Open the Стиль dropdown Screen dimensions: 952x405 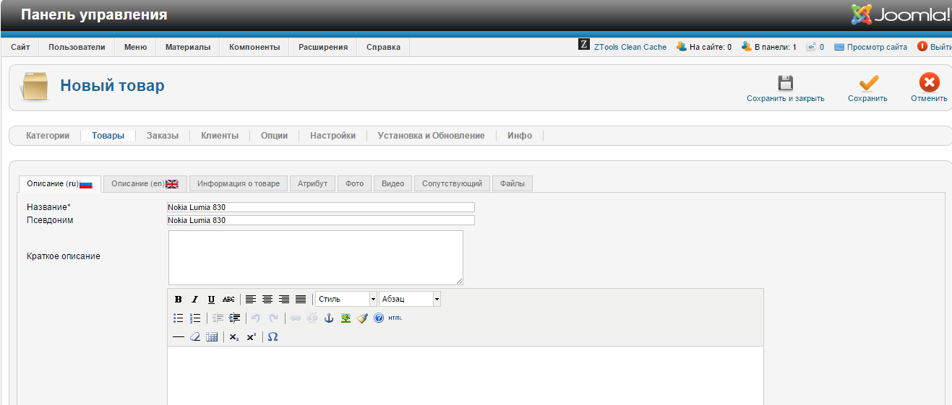346,299
